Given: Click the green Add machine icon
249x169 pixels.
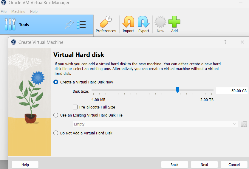Looking at the screenshot, I should [x=174, y=22].
